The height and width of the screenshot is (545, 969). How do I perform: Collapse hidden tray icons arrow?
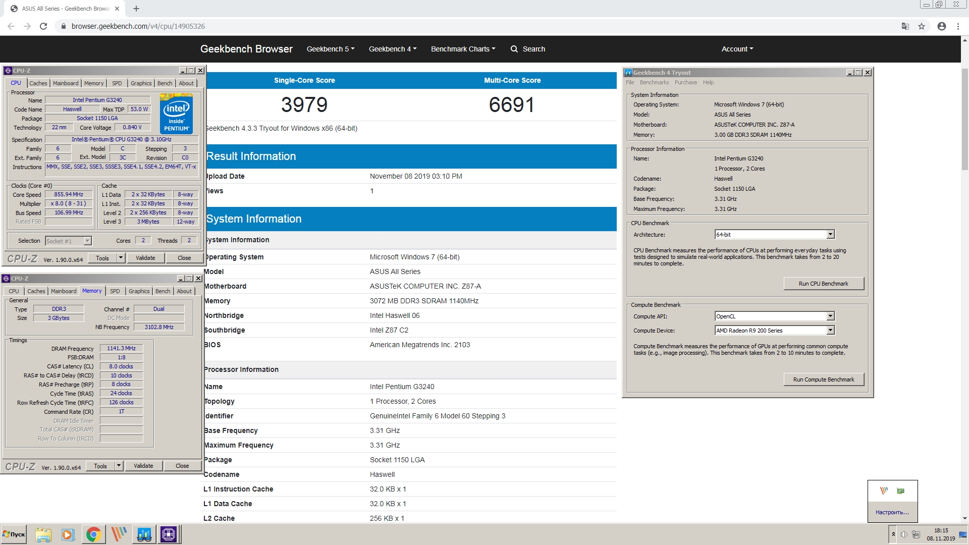[893, 534]
